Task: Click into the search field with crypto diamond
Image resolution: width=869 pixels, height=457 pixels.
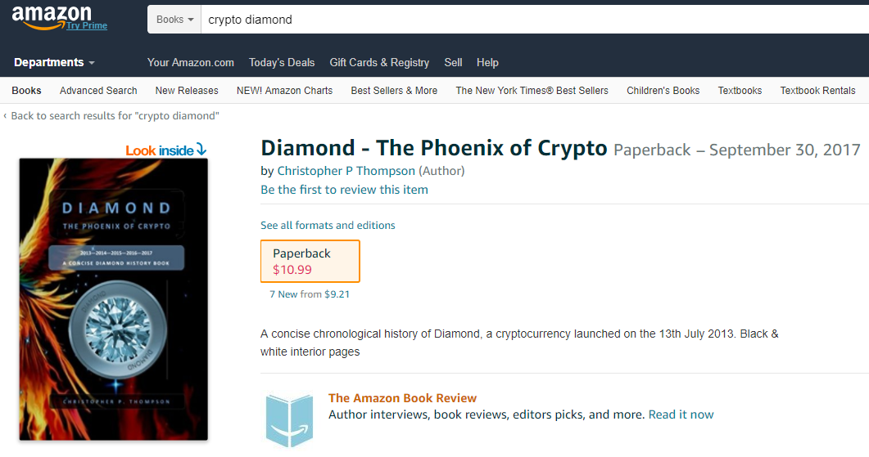Action: coord(534,20)
